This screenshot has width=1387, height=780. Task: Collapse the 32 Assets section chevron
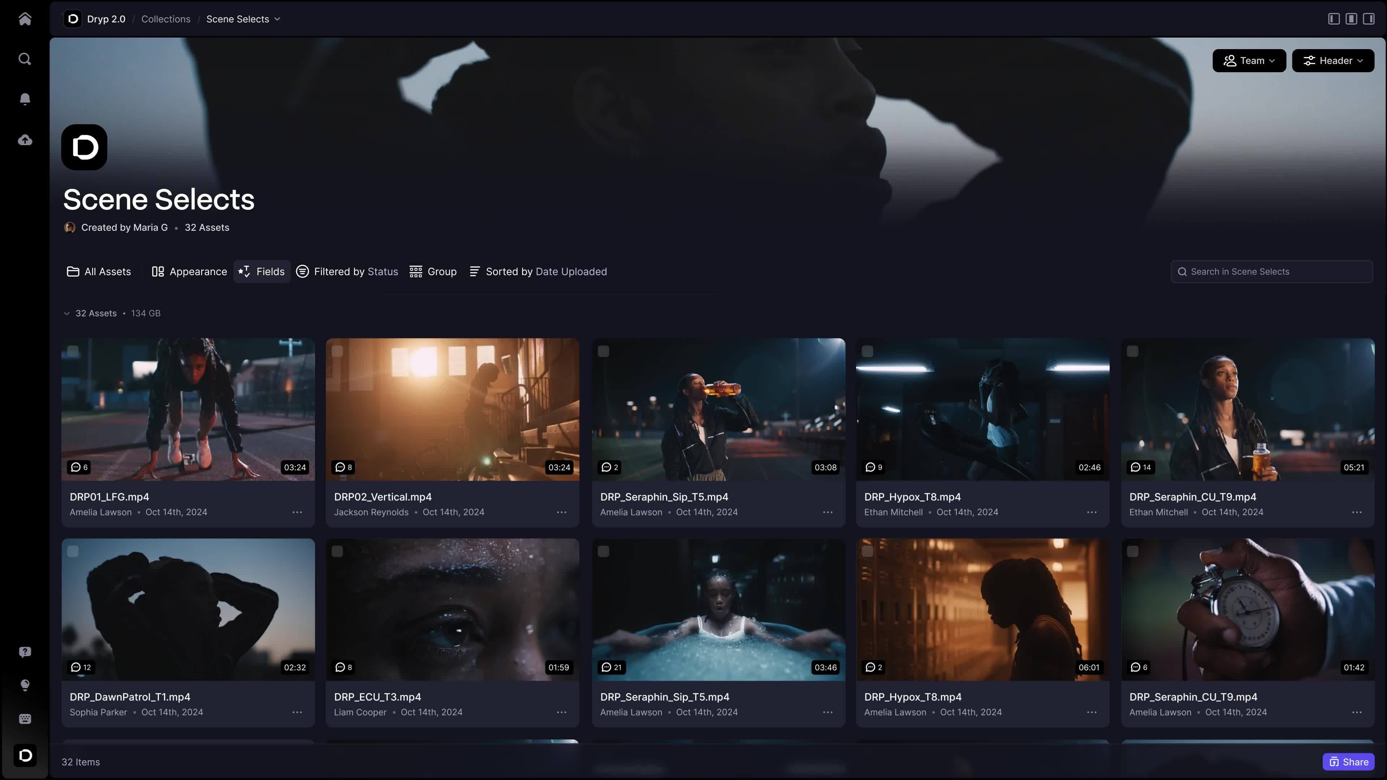pos(67,313)
